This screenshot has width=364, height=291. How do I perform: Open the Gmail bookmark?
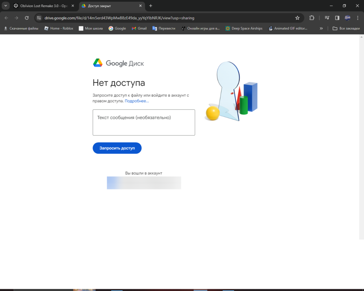(x=139, y=28)
